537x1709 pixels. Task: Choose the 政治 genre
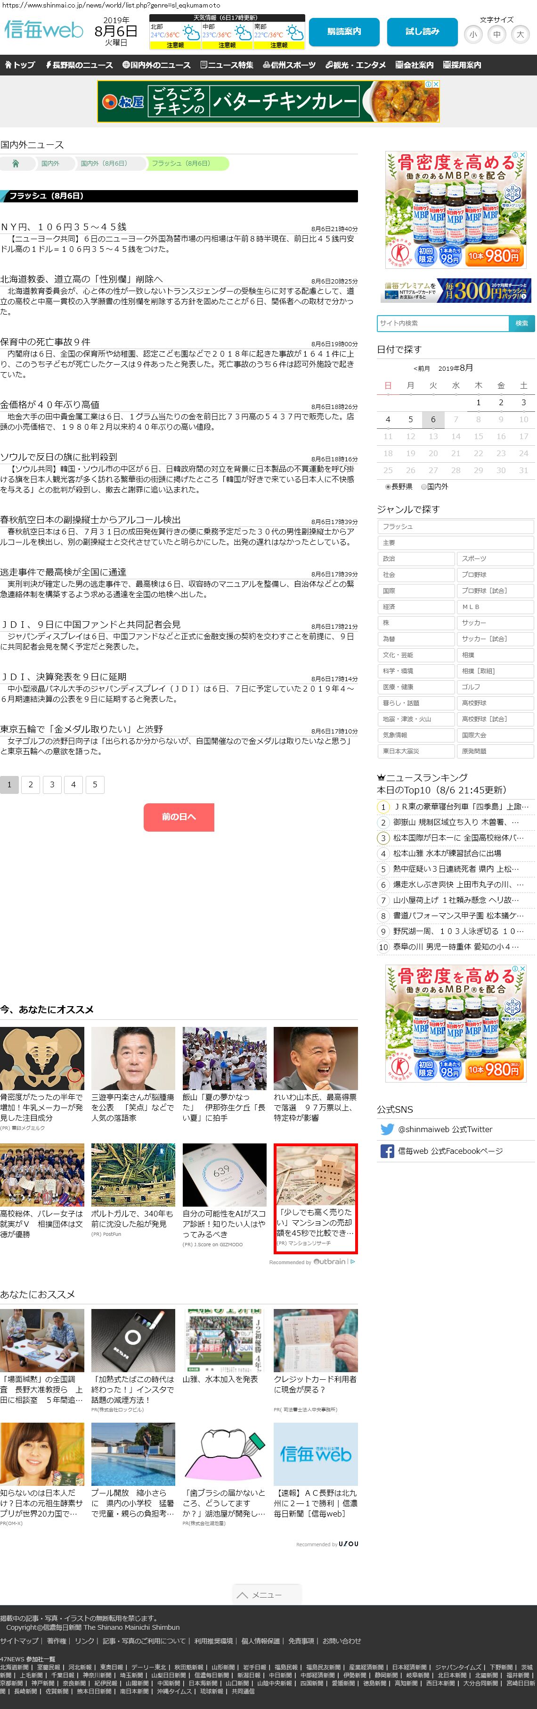coord(416,559)
